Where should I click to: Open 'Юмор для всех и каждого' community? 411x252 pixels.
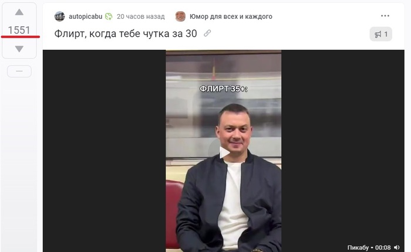click(x=231, y=16)
